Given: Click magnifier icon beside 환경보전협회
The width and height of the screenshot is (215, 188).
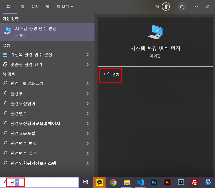Looking at the screenshot, I should [5, 103].
